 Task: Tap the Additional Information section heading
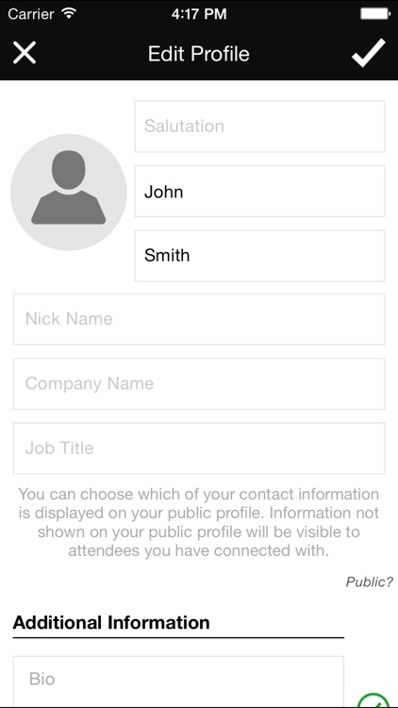[111, 623]
